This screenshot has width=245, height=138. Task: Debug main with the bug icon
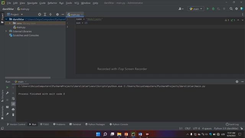pyautogui.click(x=213, y=9)
